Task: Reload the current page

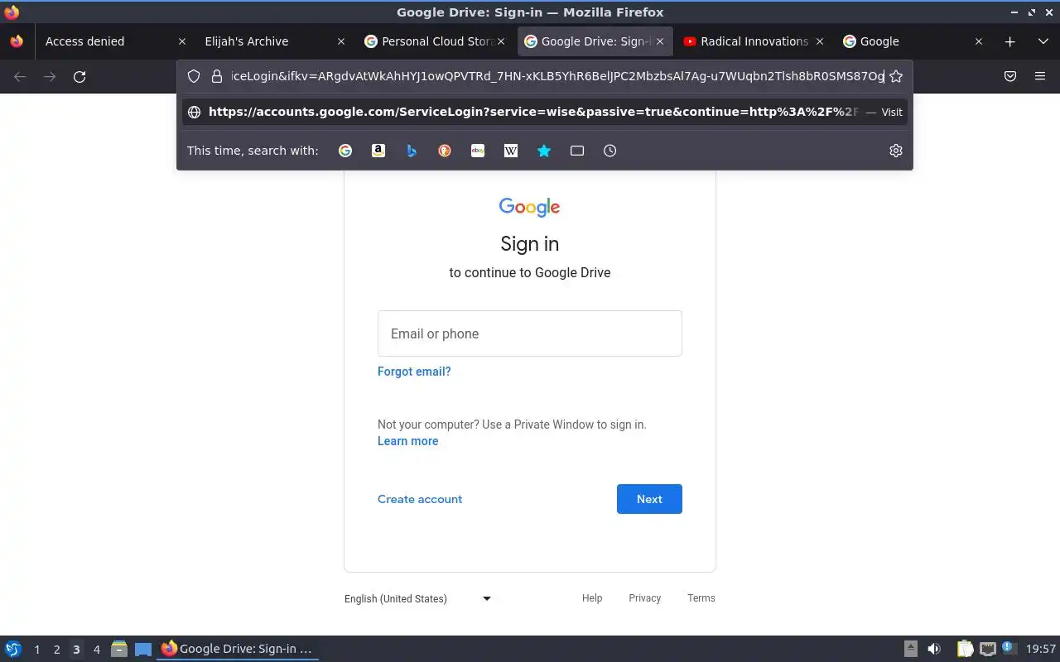Action: click(x=79, y=76)
